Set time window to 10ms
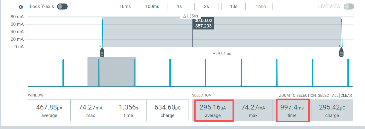 coord(125,6)
